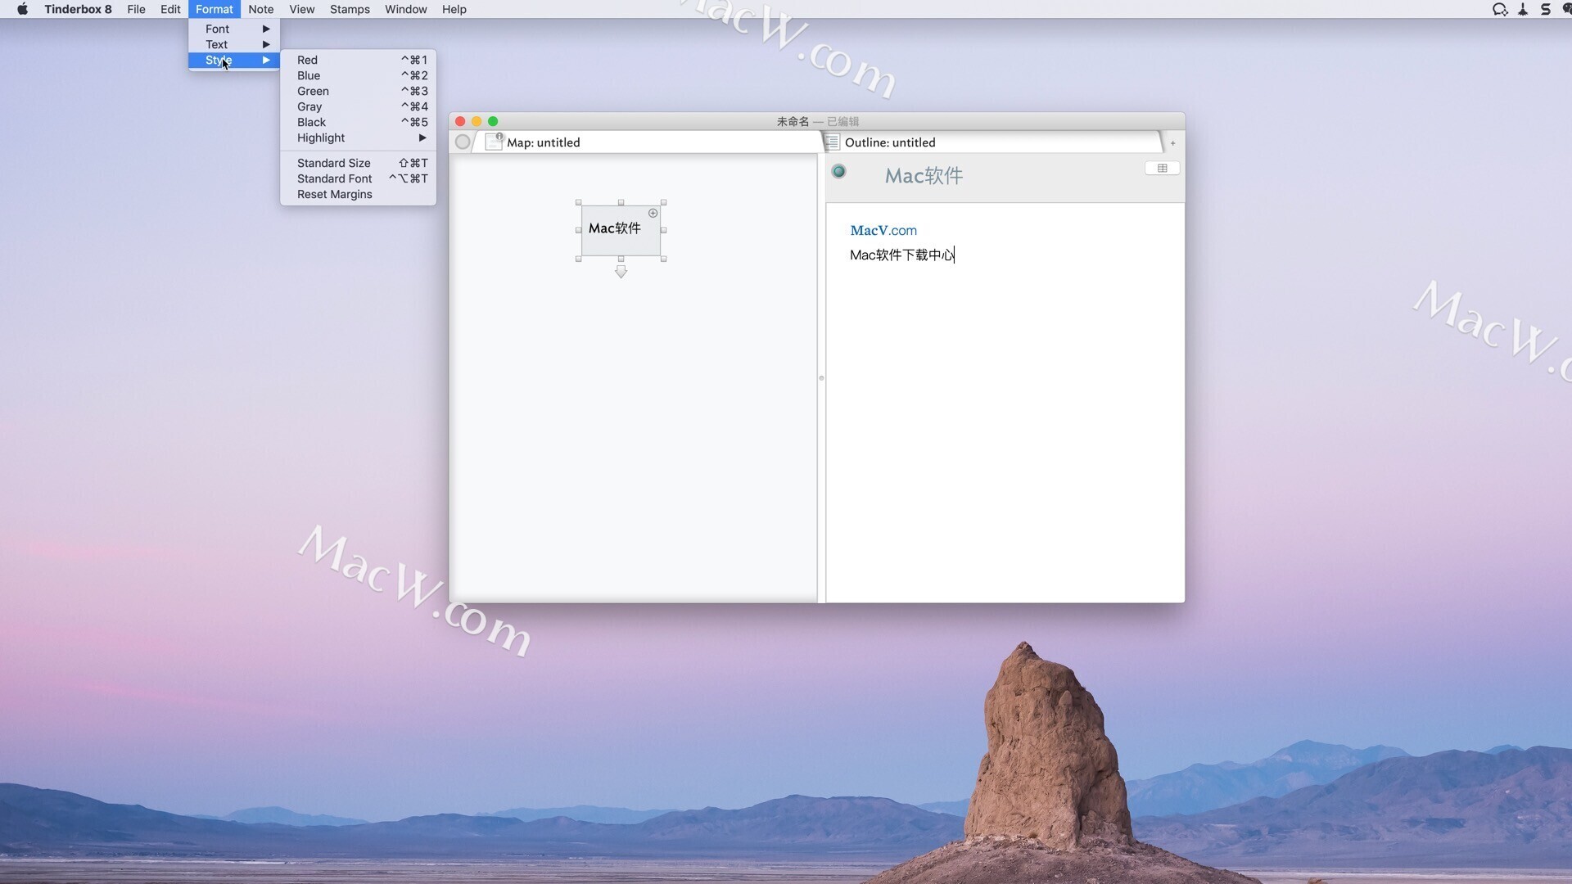Screen dimensions: 1572x884
Task: Open the Stamps menu
Action: coord(350,9)
